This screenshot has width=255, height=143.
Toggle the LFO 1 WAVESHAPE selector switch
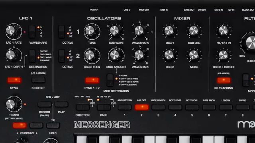click(x=32, y=32)
